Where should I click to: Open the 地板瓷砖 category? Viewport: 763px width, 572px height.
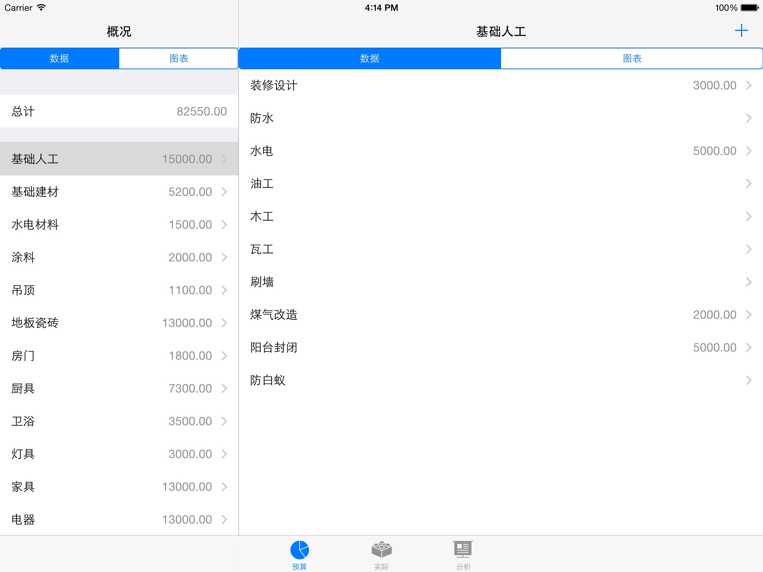(x=119, y=323)
